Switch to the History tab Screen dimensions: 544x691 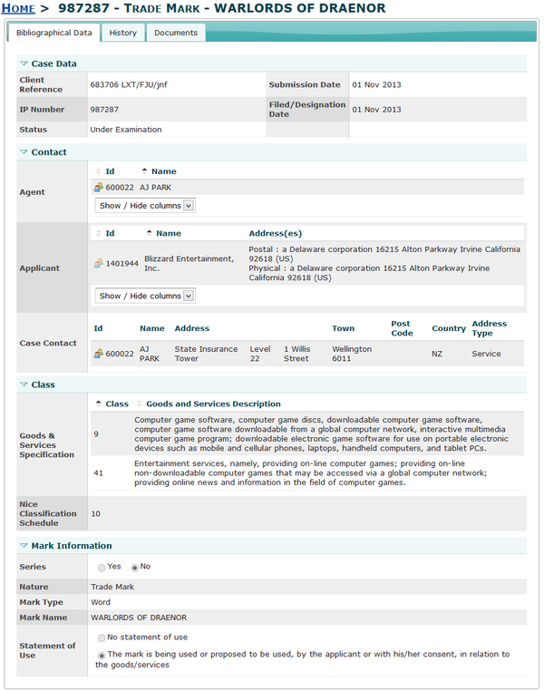click(122, 33)
